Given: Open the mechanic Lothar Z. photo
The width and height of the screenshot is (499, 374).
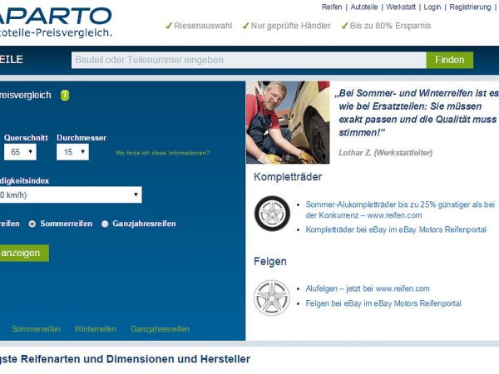Looking at the screenshot, I should click(288, 122).
